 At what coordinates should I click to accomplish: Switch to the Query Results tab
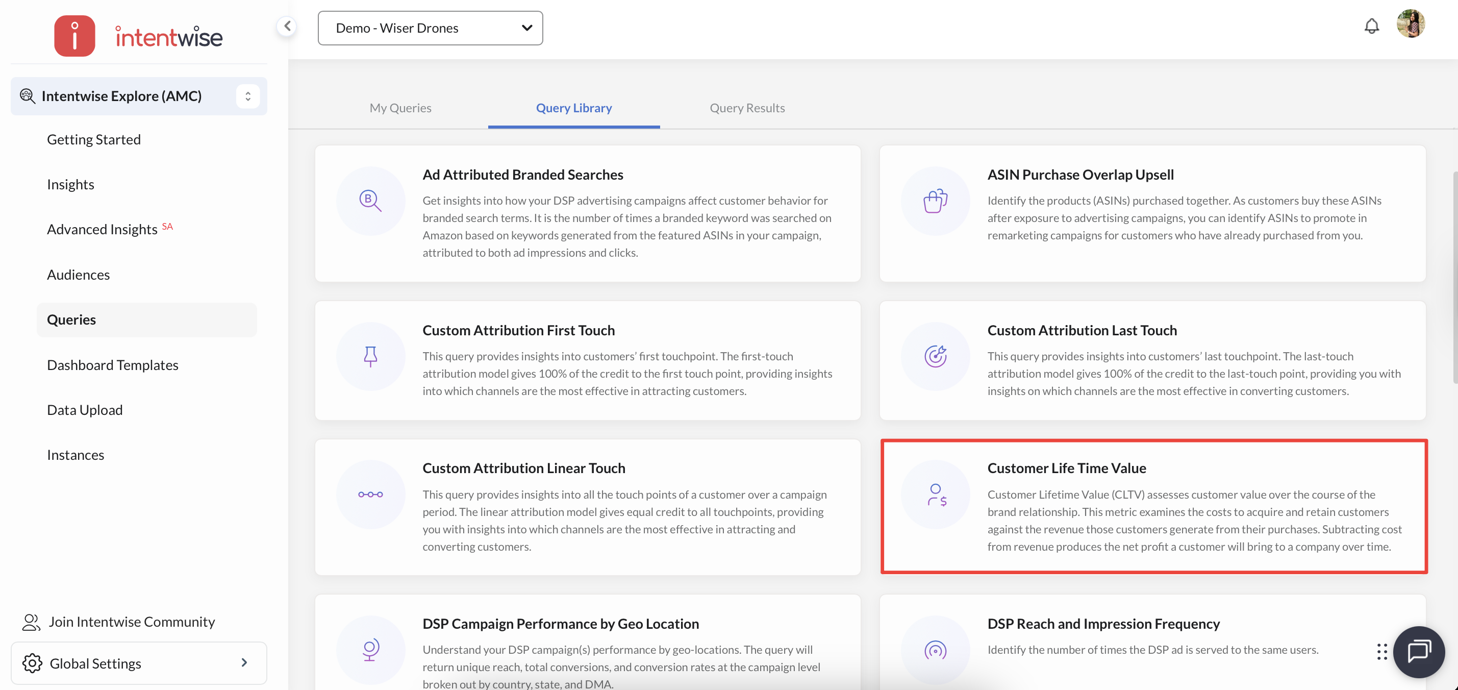click(x=747, y=108)
